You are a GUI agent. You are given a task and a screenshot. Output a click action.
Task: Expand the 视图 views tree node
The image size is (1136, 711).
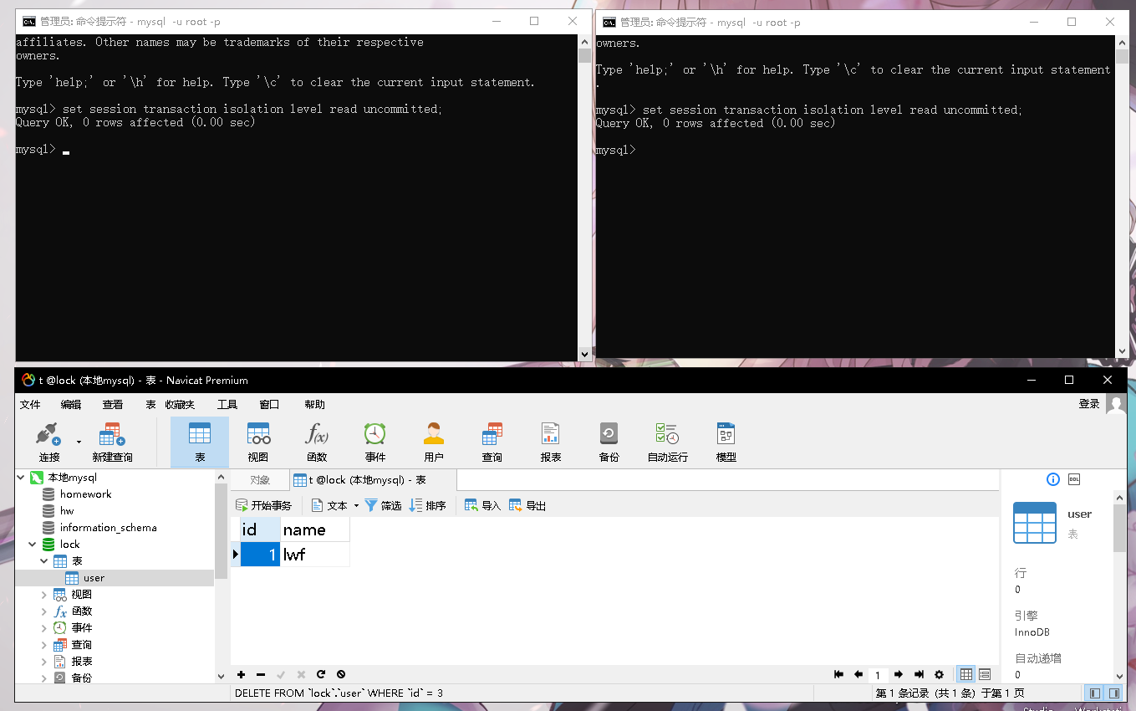pyautogui.click(x=44, y=595)
